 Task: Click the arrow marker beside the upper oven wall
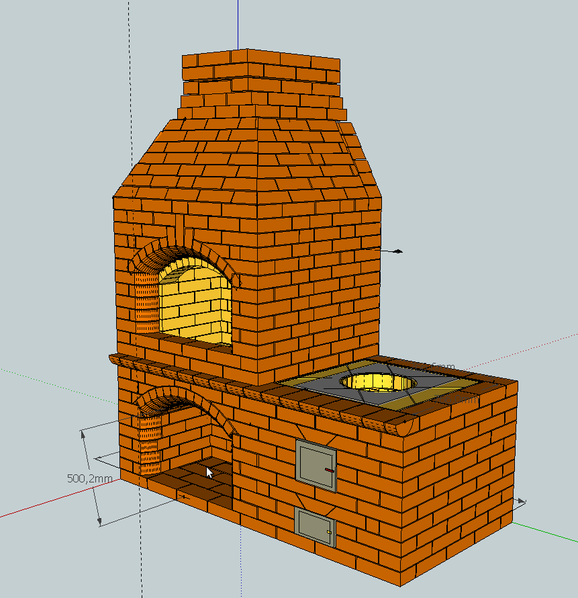(x=398, y=251)
